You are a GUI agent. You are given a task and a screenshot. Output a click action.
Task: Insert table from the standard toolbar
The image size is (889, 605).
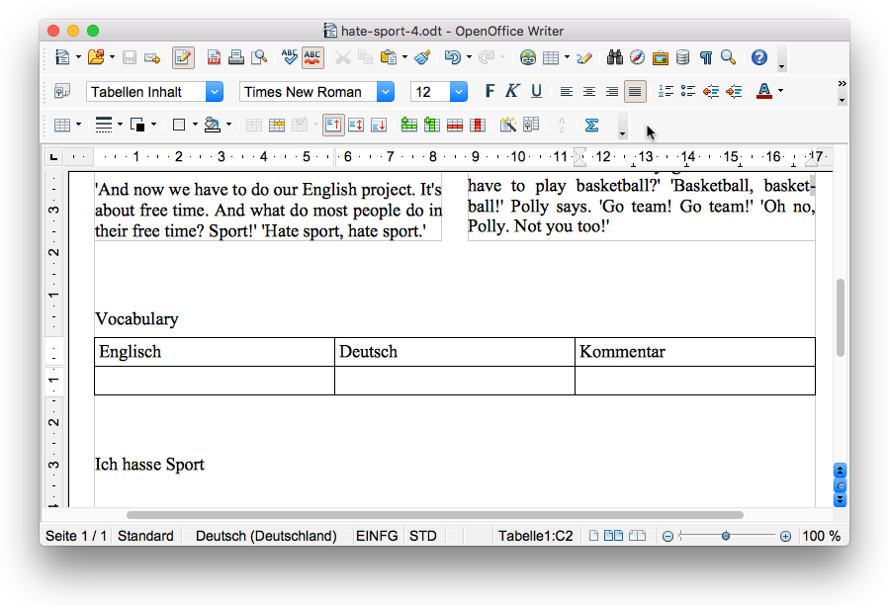[551, 57]
